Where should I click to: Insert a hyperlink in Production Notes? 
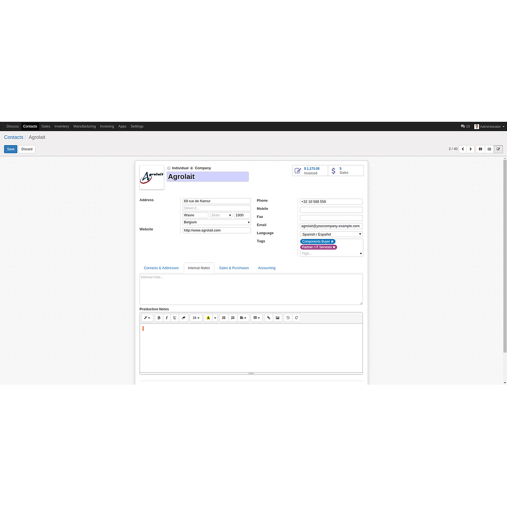click(268, 317)
